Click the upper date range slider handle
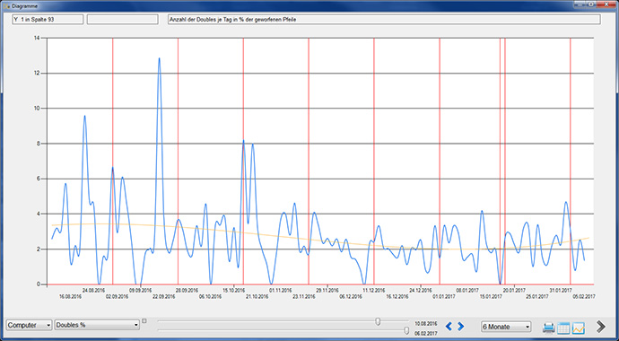Screen dimensions: 619x341 [x=378, y=321]
